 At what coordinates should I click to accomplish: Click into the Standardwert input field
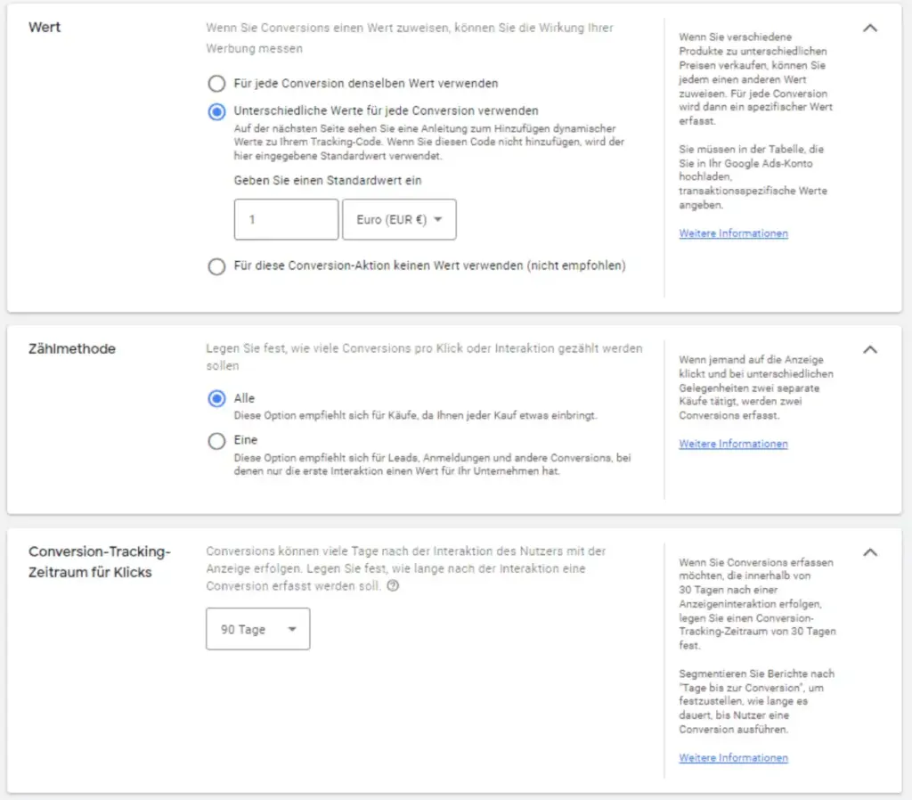coord(286,219)
